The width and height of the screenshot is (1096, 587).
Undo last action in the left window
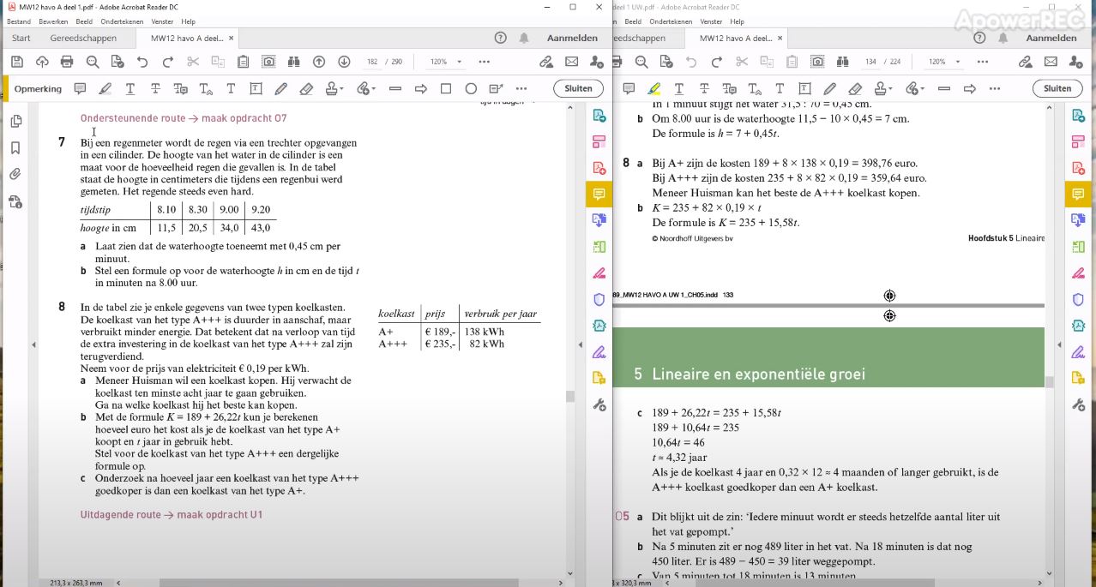[142, 62]
